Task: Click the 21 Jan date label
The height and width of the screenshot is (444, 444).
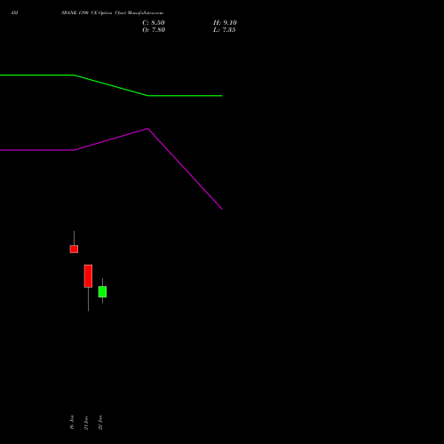Action: tap(86, 423)
